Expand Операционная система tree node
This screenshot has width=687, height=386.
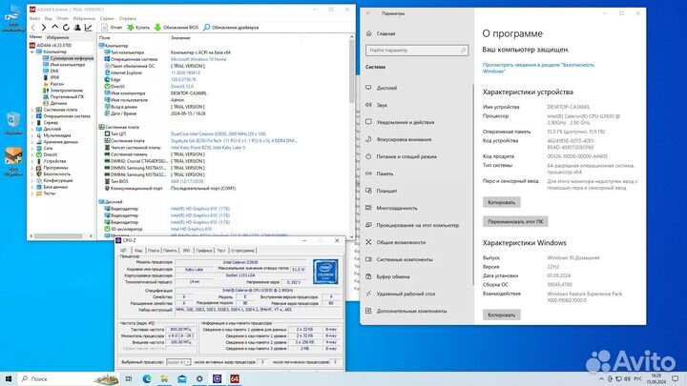32,116
